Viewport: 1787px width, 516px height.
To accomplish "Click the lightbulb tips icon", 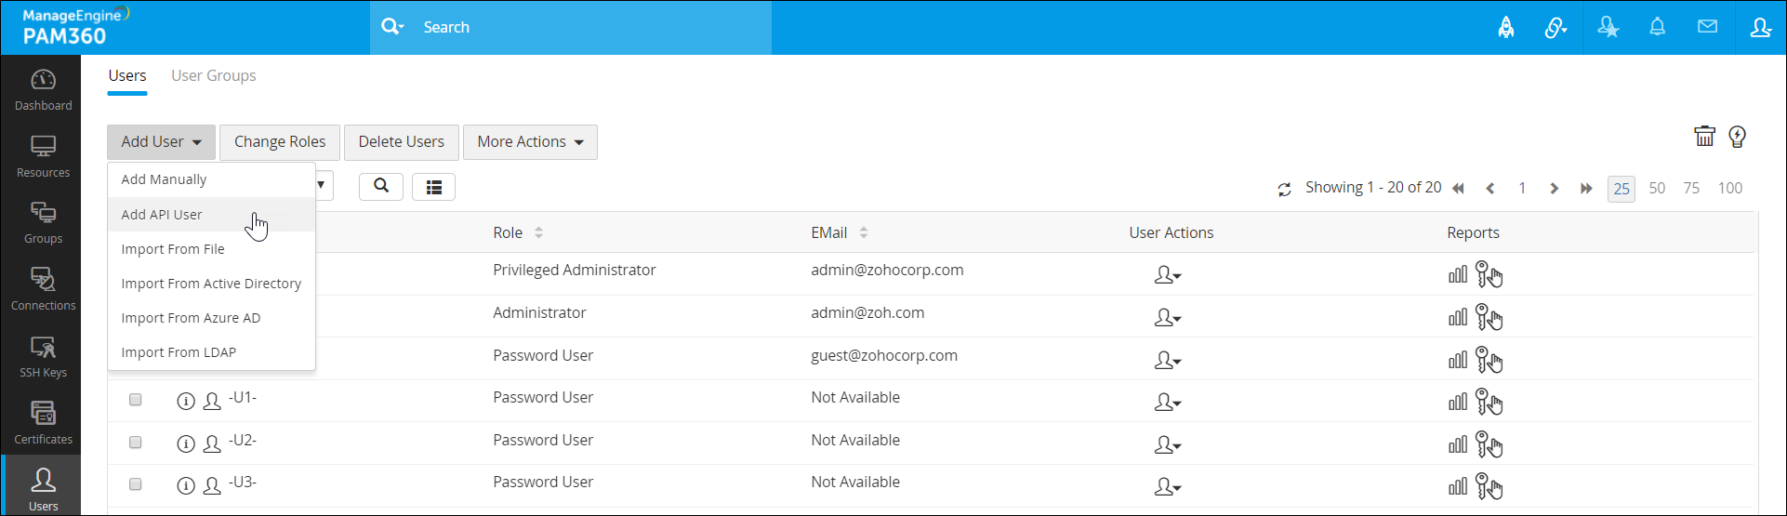I will [x=1737, y=137].
